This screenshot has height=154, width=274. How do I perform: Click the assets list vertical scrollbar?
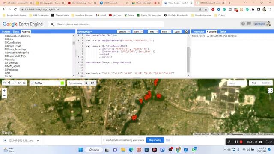(74, 43)
